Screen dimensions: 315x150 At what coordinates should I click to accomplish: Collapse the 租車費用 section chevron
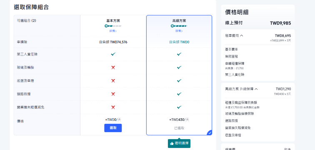coord(242,36)
